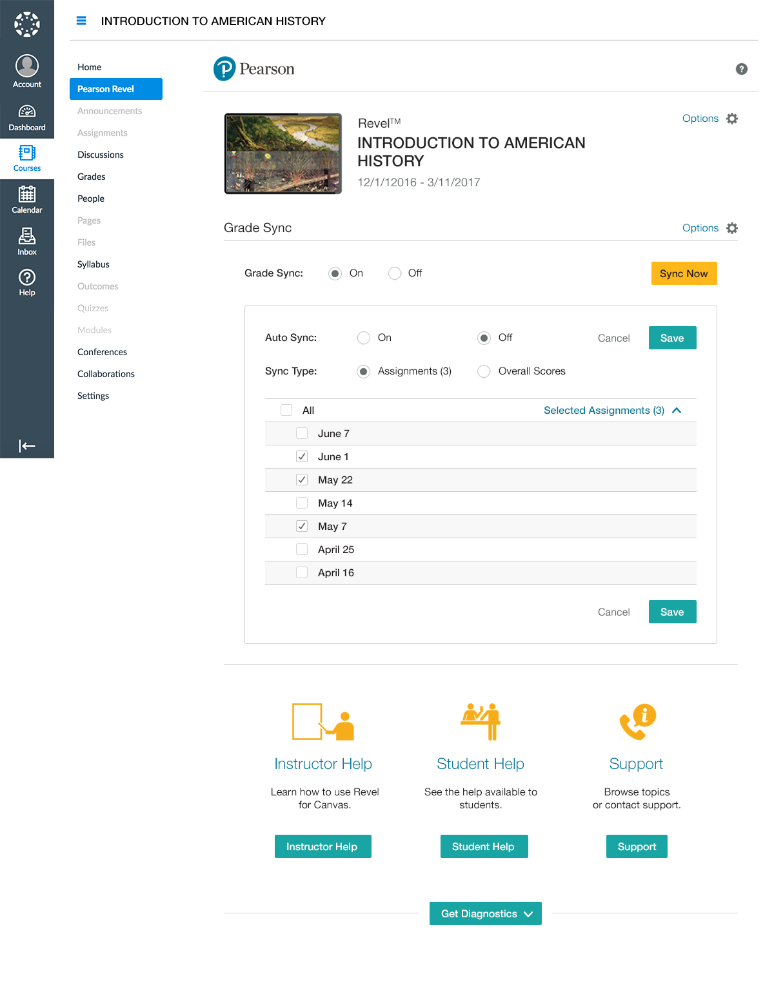
Task: Check the April 16 checkbox
Action: pyautogui.click(x=302, y=572)
